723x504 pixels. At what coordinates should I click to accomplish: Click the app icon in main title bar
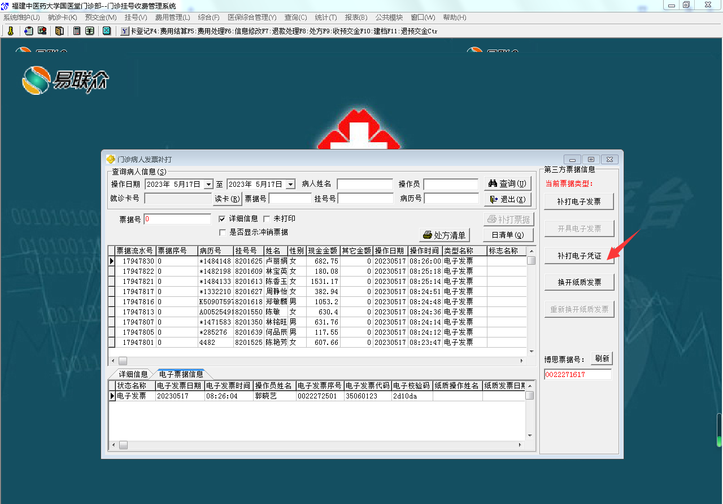(6, 5)
